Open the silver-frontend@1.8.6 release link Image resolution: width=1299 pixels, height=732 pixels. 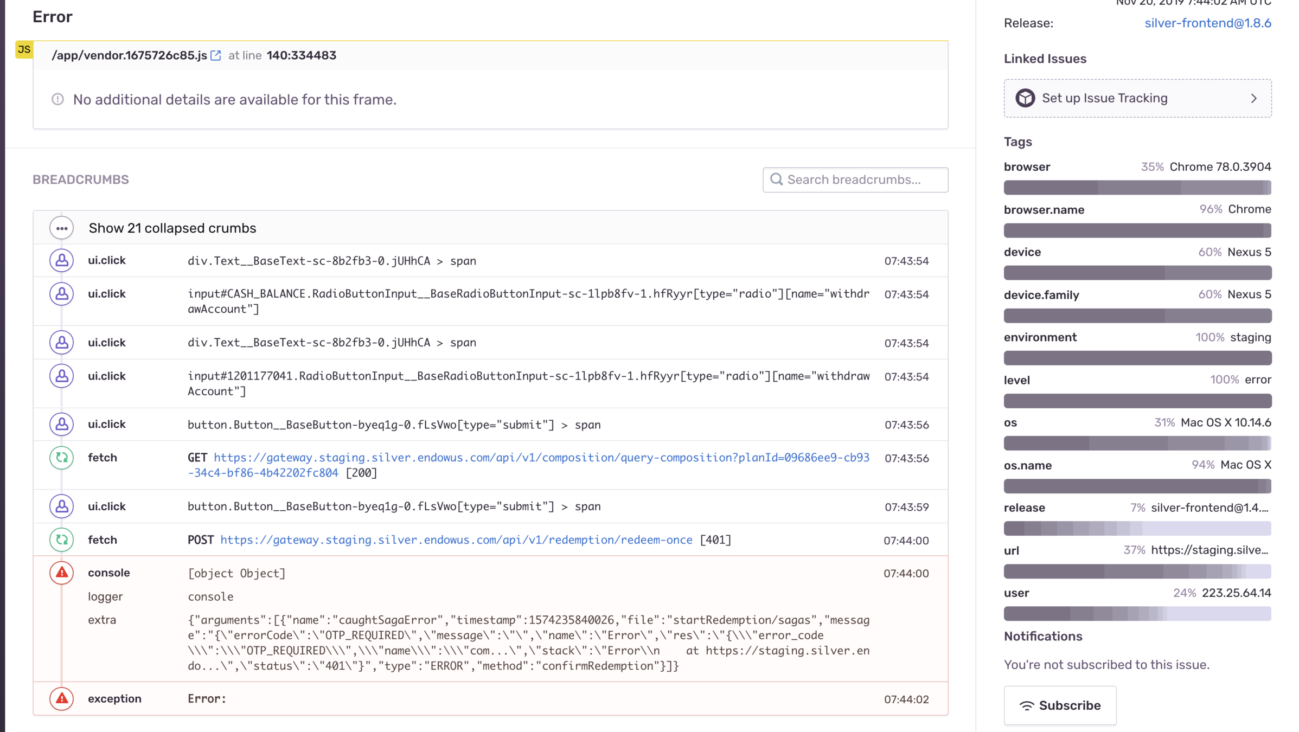[1207, 23]
